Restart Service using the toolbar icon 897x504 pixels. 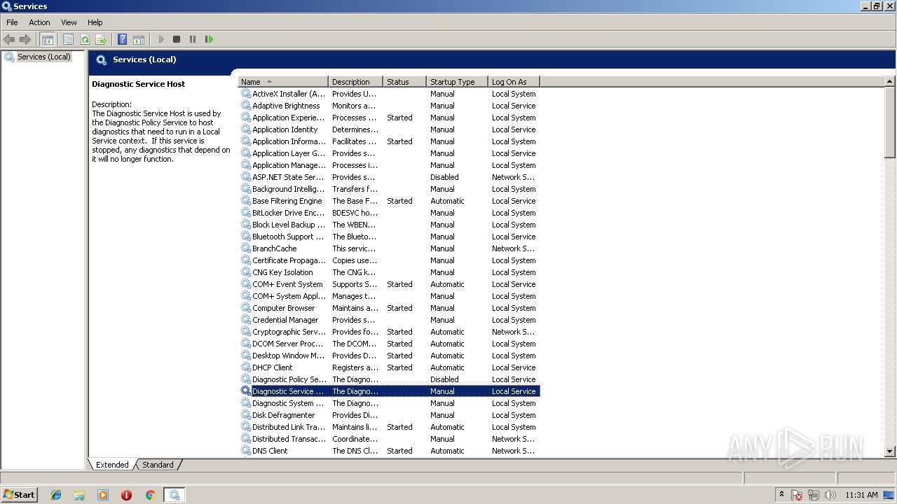[x=209, y=40]
